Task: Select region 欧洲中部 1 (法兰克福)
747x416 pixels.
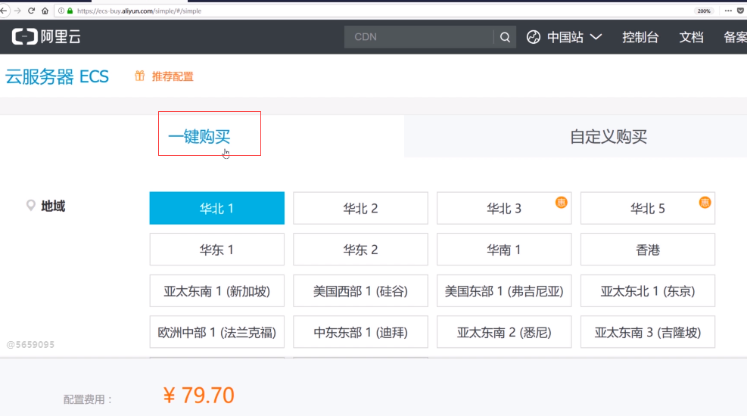Action: tap(216, 332)
